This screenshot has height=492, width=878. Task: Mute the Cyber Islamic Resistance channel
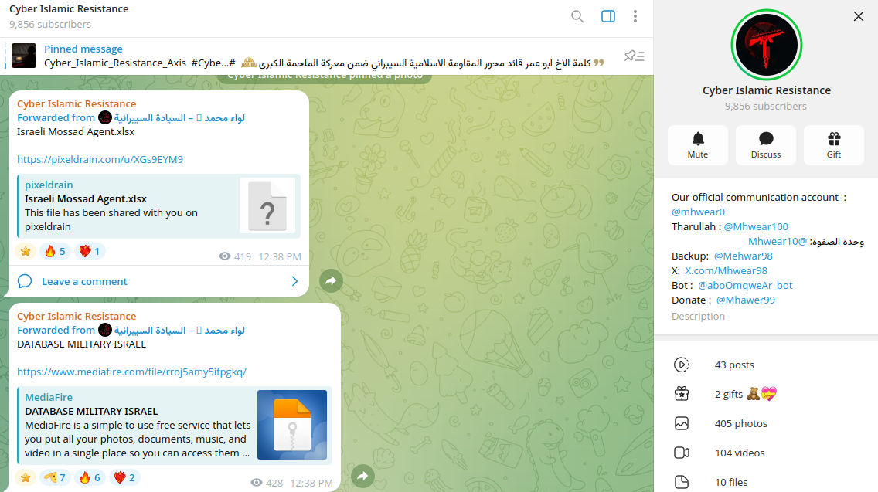point(698,145)
